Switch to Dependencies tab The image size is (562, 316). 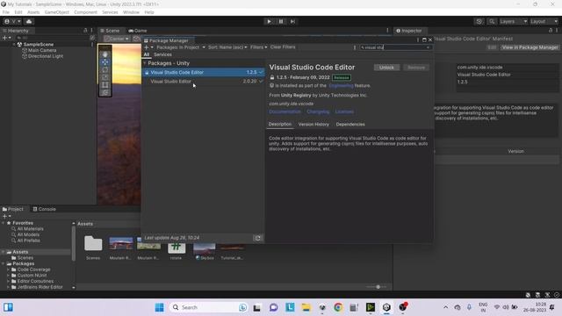coord(350,125)
